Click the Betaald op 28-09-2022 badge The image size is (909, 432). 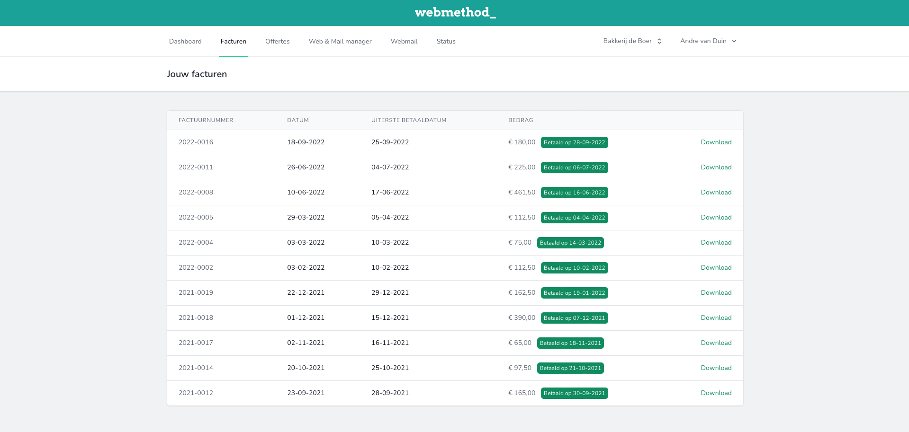(574, 142)
